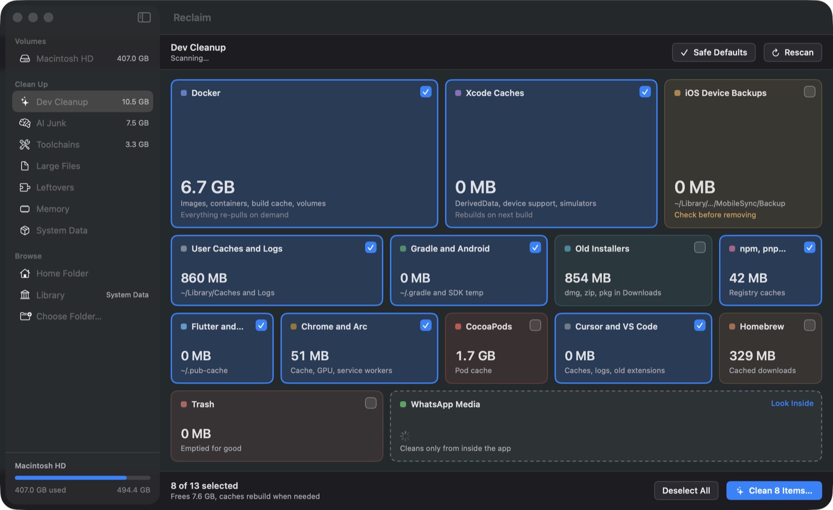
Task: Uncheck User Caches and Logs checkbox
Action: point(371,247)
